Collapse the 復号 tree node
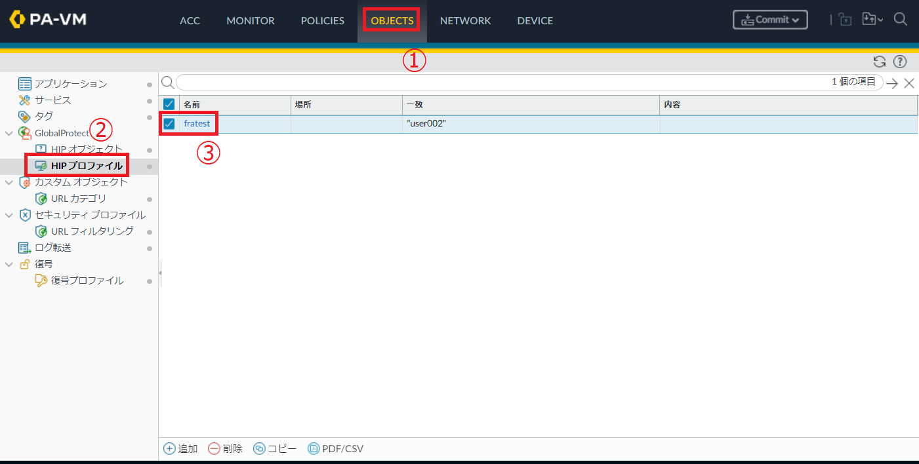This screenshot has width=919, height=464. pos(9,264)
